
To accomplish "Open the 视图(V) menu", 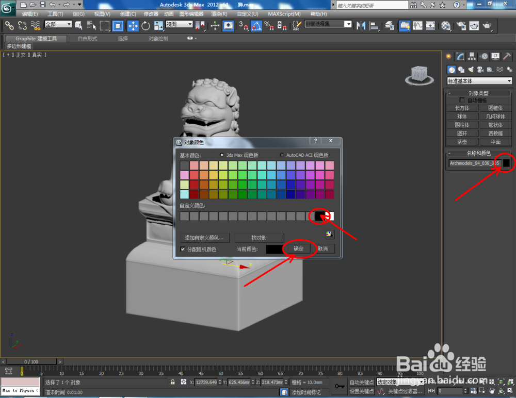I will pos(102,14).
